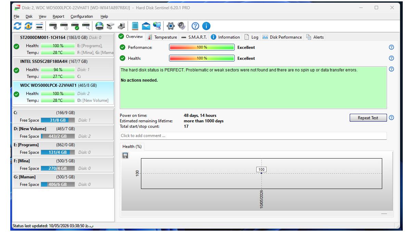Click the Health 100 % bar in Overview

point(202,58)
